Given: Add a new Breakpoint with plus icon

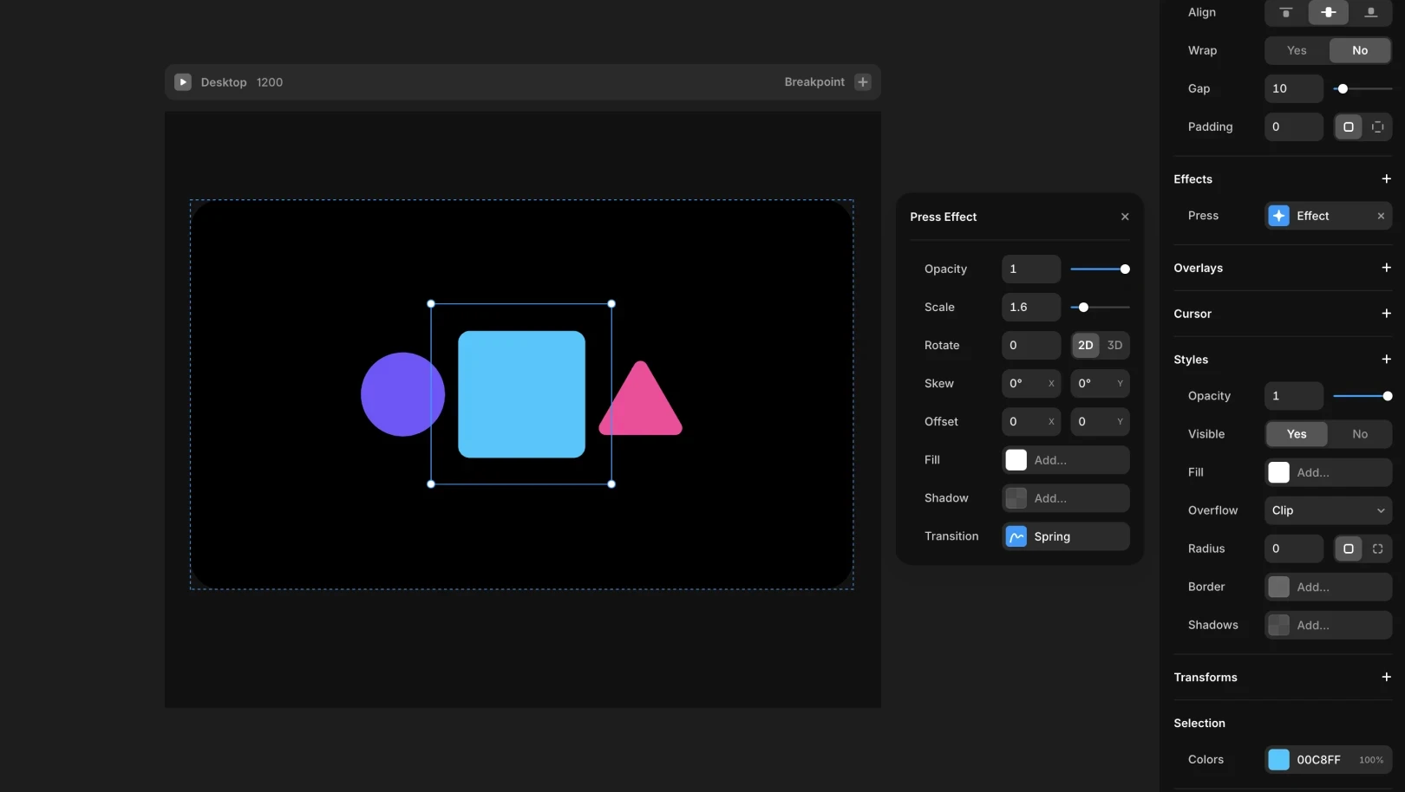Looking at the screenshot, I should [862, 82].
